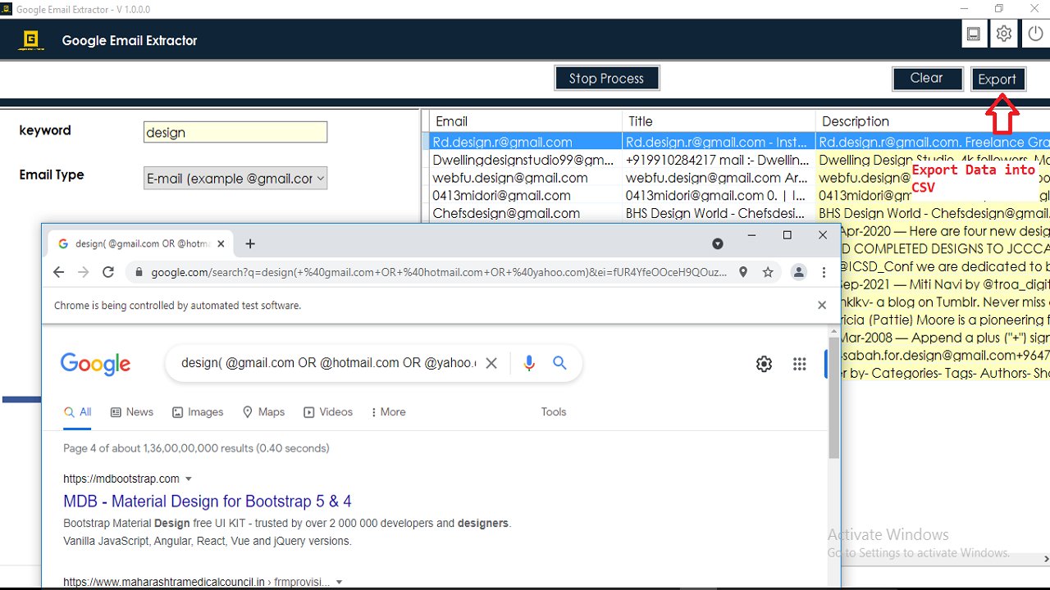
Task: Open the Chrome profile avatar
Action: click(x=798, y=272)
